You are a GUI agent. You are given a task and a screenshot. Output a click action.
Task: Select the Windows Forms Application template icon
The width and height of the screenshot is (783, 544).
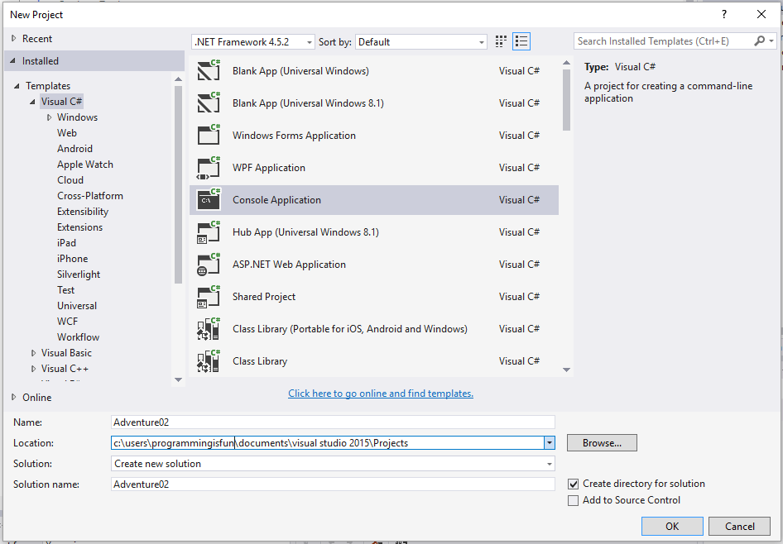[210, 135]
